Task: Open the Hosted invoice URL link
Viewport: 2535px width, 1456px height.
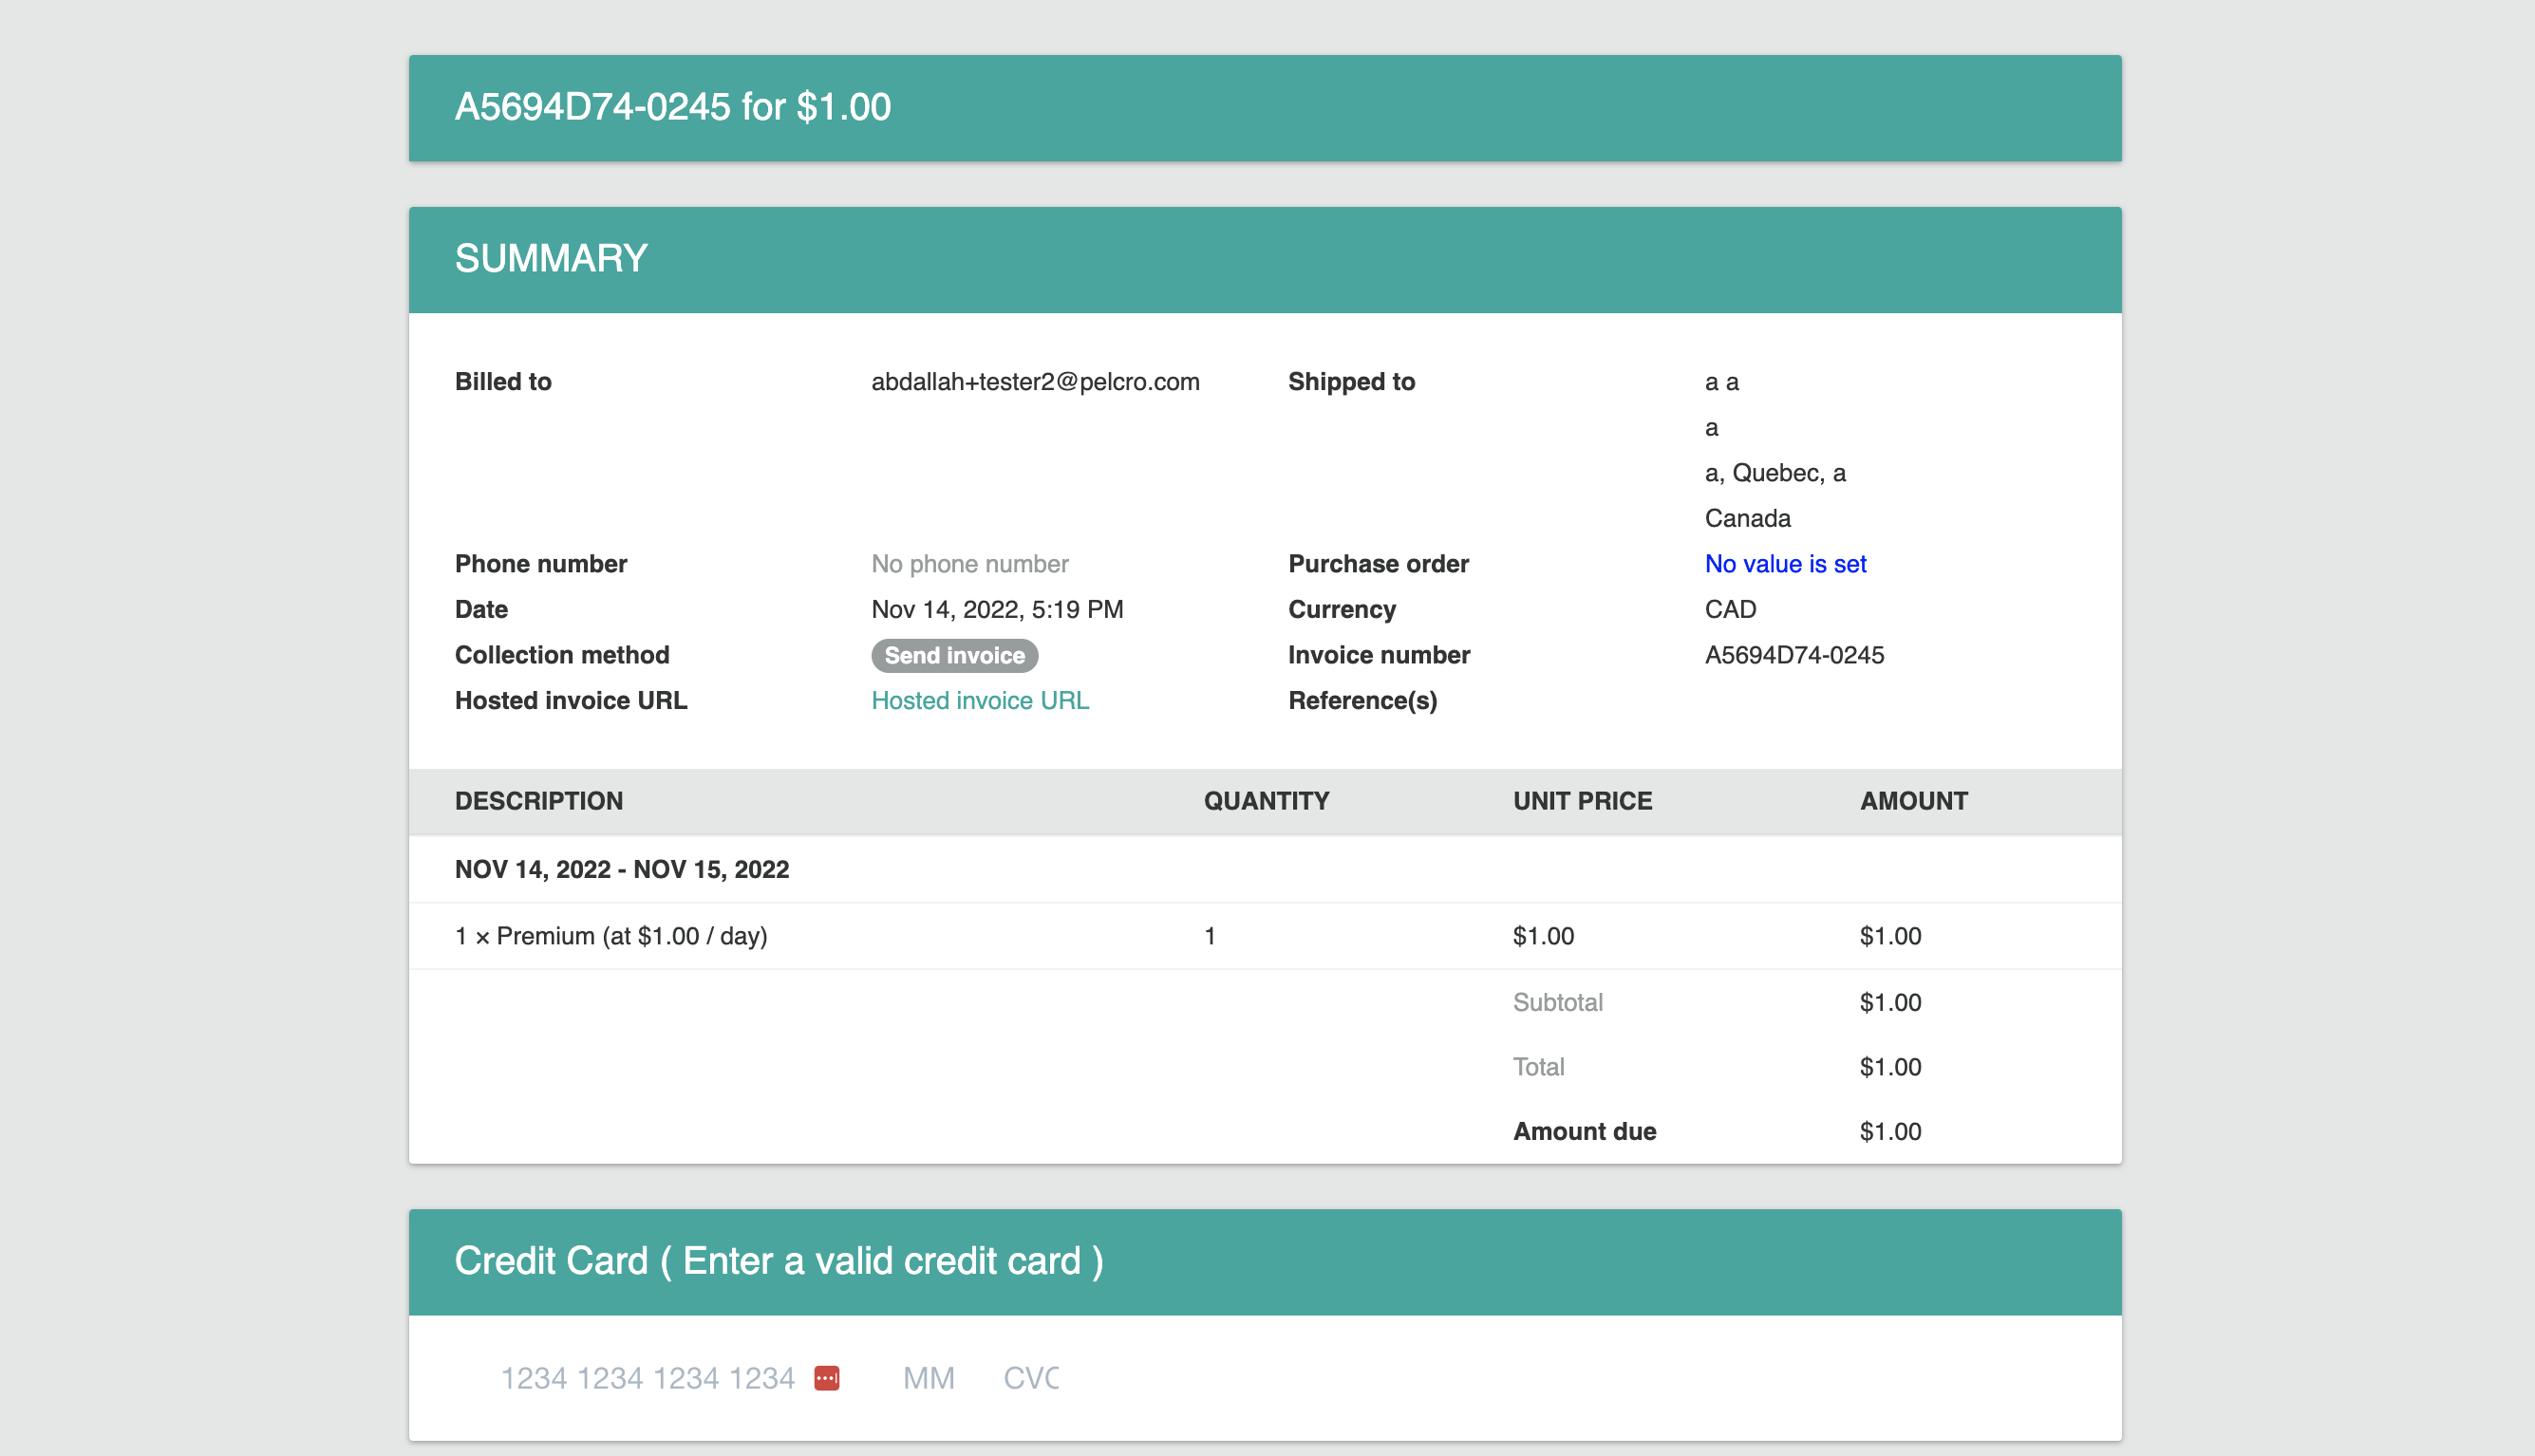Action: pos(979,700)
